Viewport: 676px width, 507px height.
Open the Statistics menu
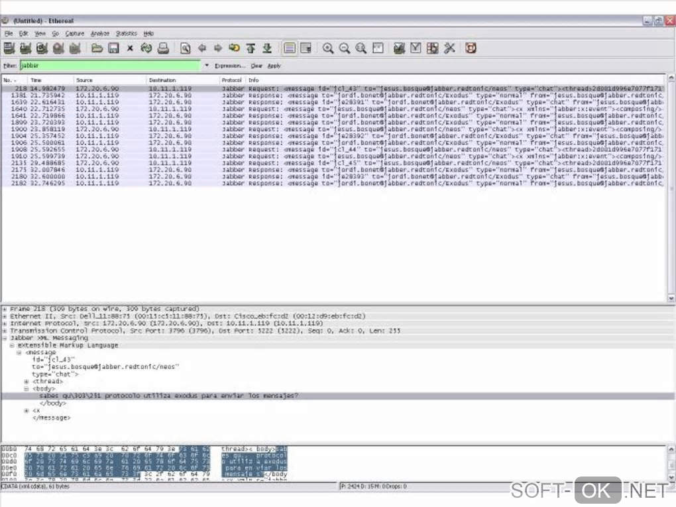point(127,33)
